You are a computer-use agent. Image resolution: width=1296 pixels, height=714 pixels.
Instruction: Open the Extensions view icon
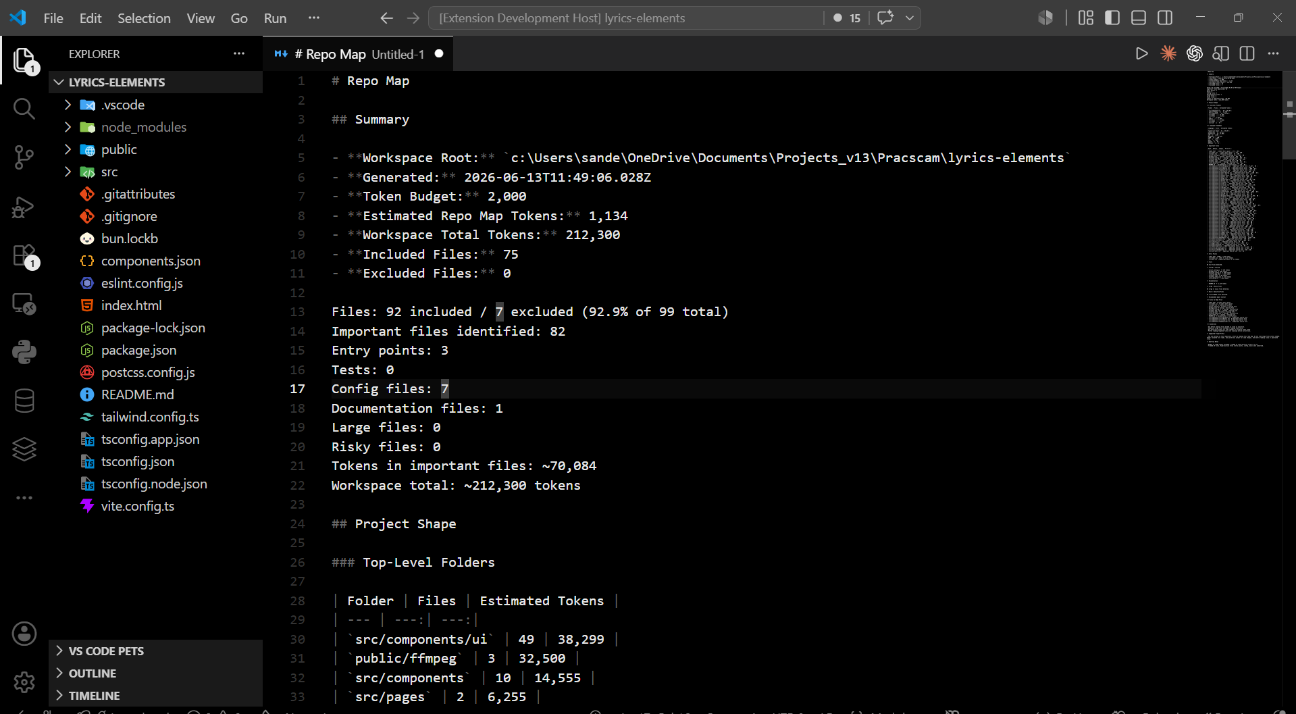click(x=24, y=255)
